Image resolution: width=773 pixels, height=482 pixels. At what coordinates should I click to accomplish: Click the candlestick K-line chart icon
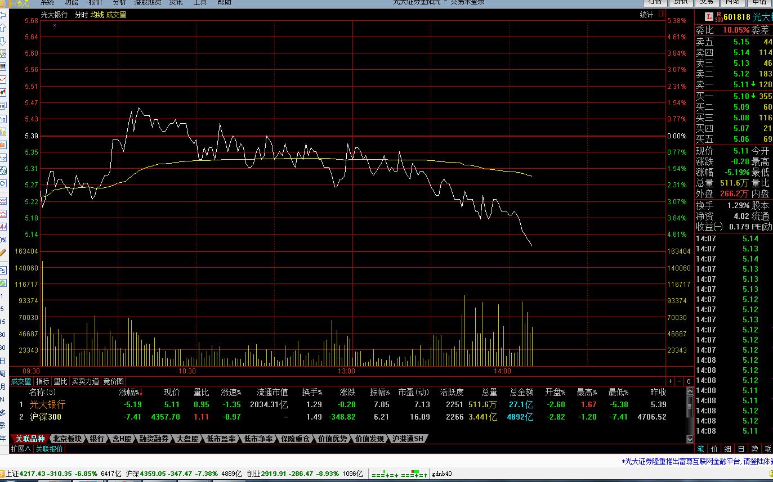(3, 92)
